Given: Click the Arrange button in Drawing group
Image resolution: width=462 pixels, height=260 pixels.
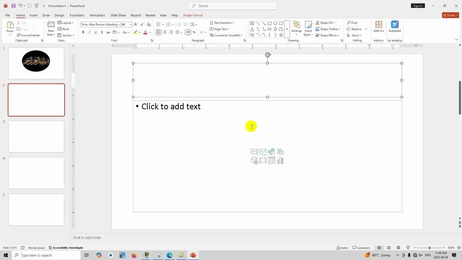Looking at the screenshot, I should (x=296, y=27).
